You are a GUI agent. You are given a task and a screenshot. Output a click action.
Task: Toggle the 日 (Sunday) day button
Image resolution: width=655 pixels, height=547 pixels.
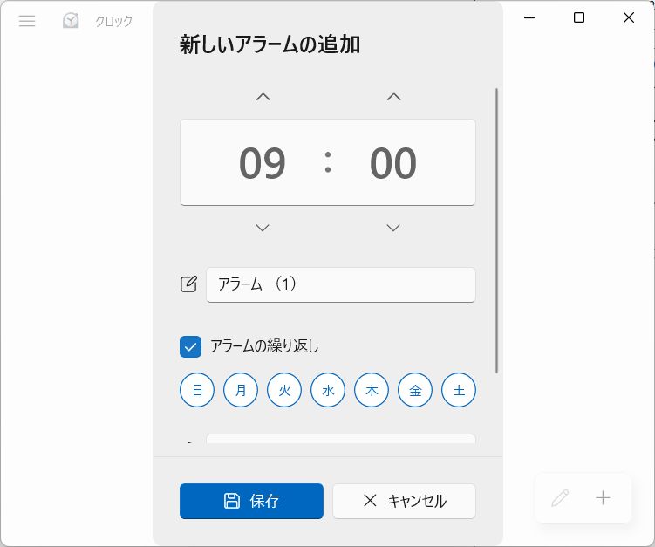[197, 390]
